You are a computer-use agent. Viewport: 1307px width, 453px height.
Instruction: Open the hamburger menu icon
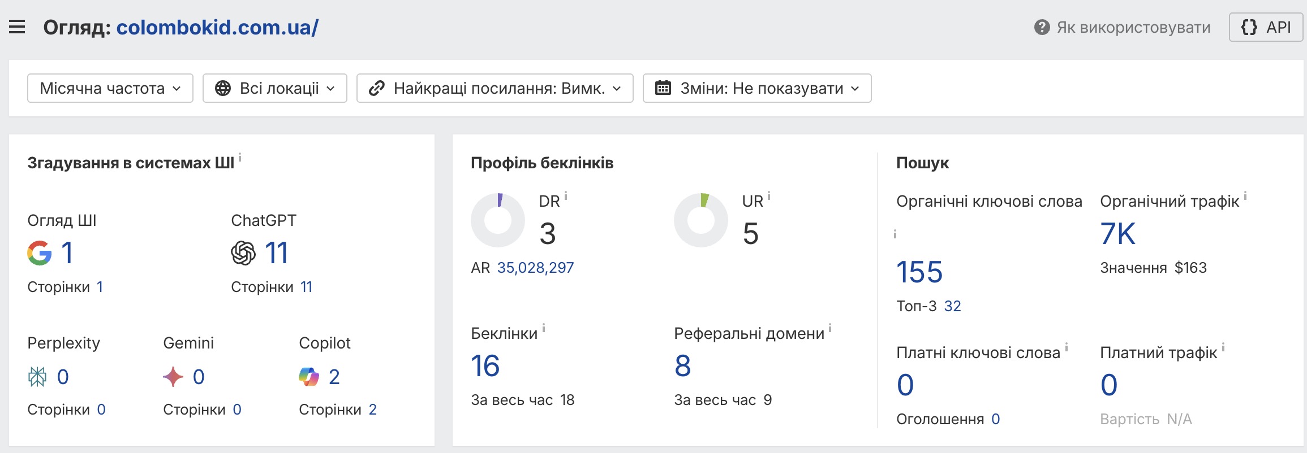coord(17,27)
